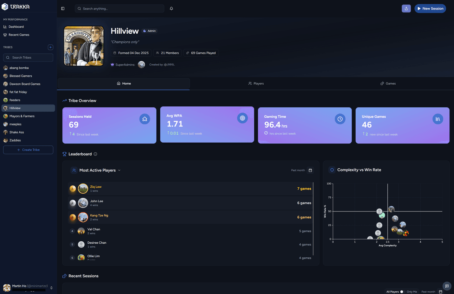Click the leaderboard list scrollbar
The image size is (454, 294).
click(313, 219)
